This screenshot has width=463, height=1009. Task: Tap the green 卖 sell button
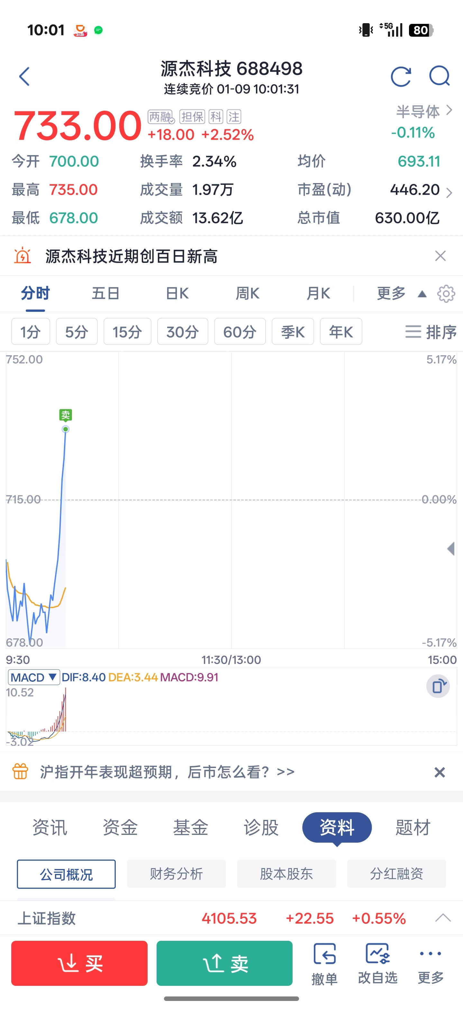coord(225,963)
